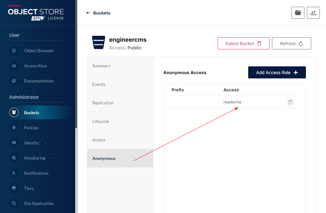This screenshot has height=213, width=326.
Task: Click the Policies shield icon
Action: coord(14,128)
